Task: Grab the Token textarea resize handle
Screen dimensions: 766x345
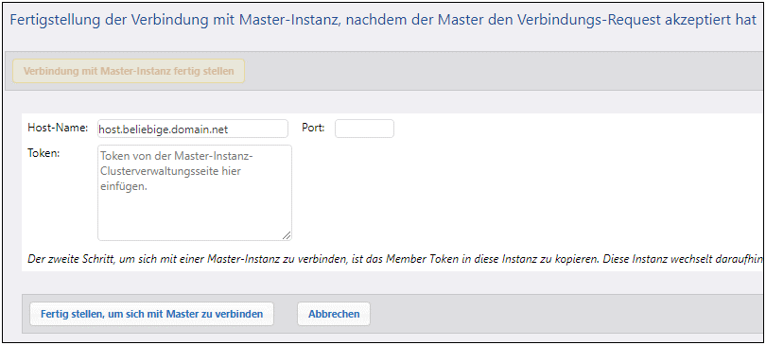Action: (287, 235)
